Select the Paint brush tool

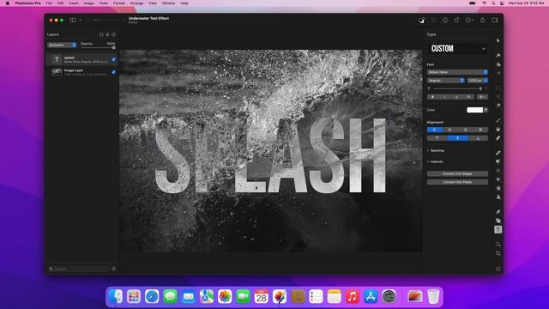(498, 120)
